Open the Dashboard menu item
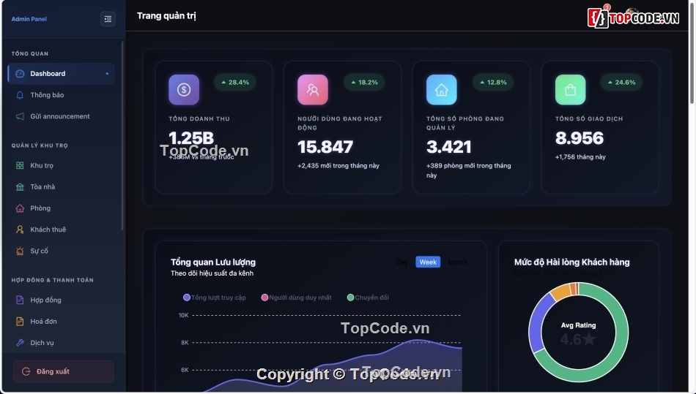Screen dimensions: 696x394 [62, 74]
